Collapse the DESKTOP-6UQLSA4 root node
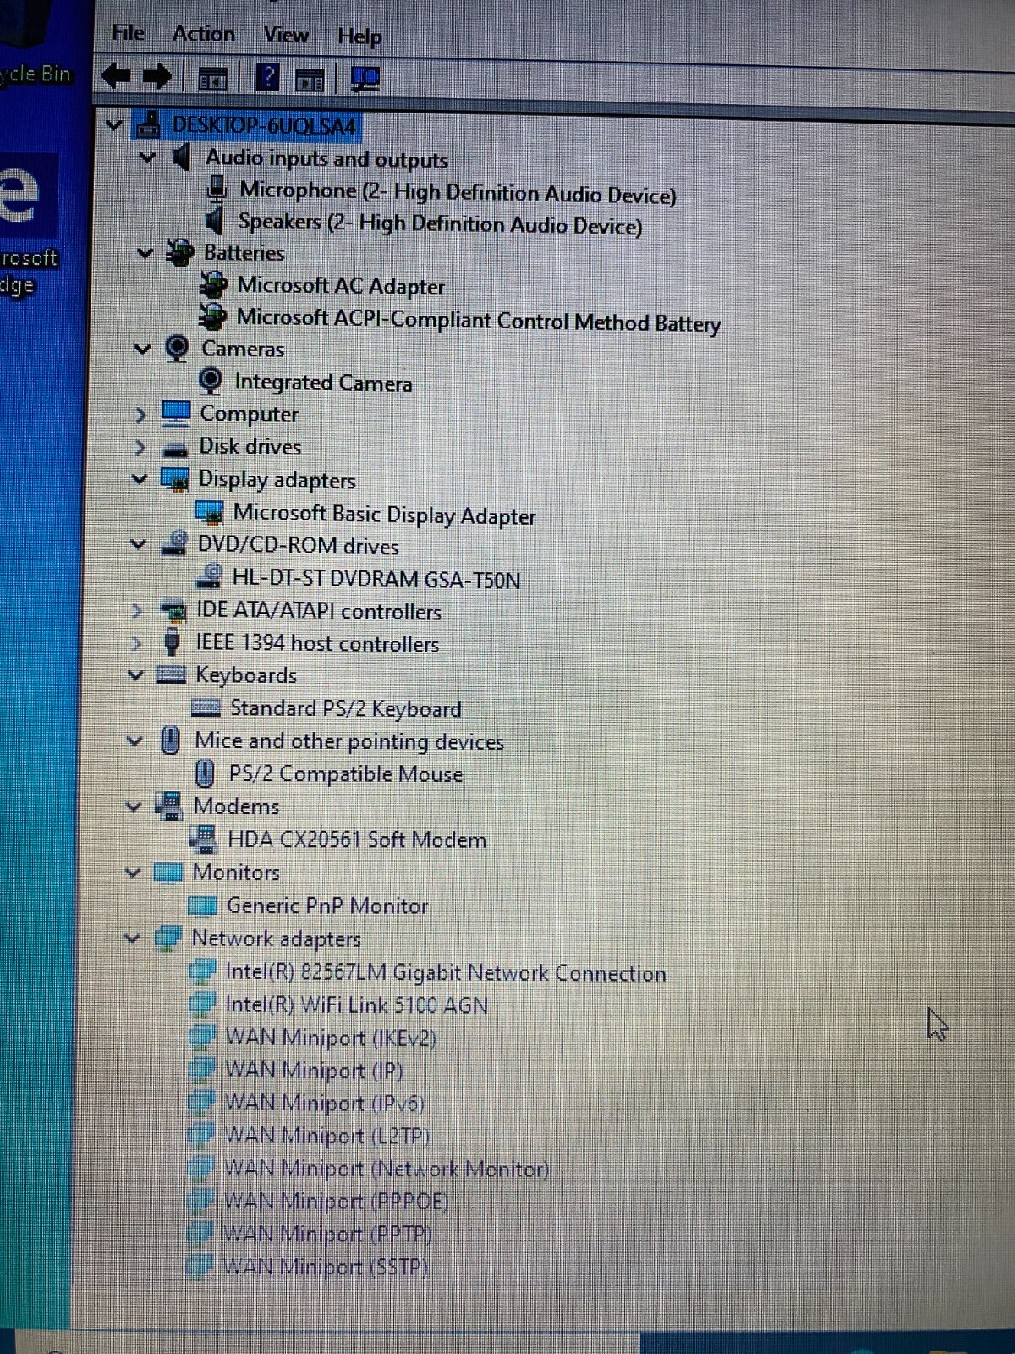Image resolution: width=1015 pixels, height=1354 pixels. click(114, 125)
